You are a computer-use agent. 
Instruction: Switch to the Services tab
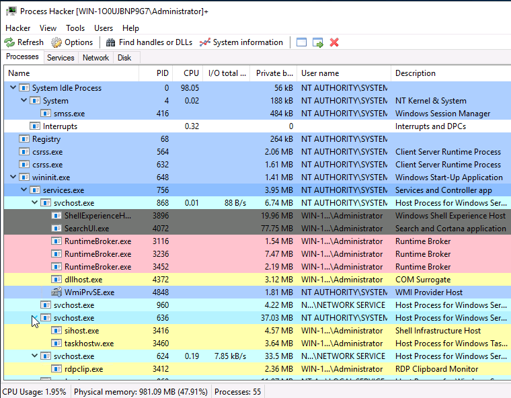tap(61, 58)
